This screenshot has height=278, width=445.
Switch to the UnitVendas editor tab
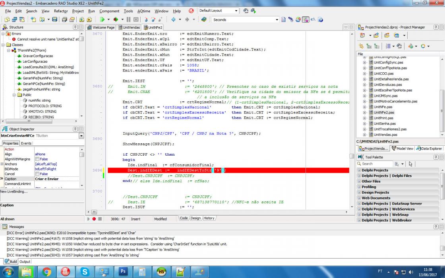129,27
